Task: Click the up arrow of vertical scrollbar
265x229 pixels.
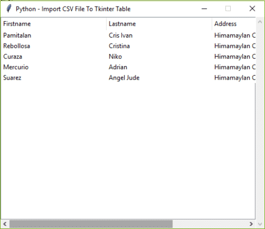Action: [x=260, y=22]
